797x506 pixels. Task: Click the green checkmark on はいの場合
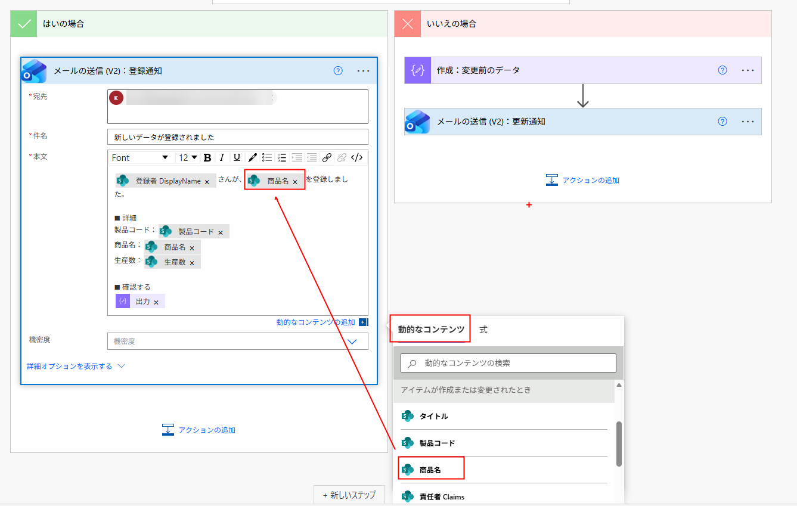click(24, 24)
